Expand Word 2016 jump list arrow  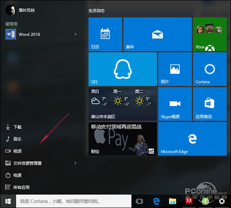76,34
